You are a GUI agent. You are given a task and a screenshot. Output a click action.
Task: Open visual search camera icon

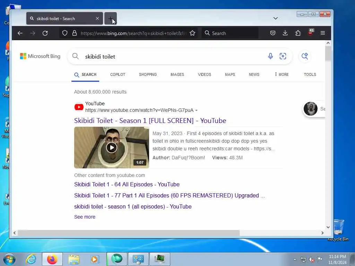tap(283, 56)
